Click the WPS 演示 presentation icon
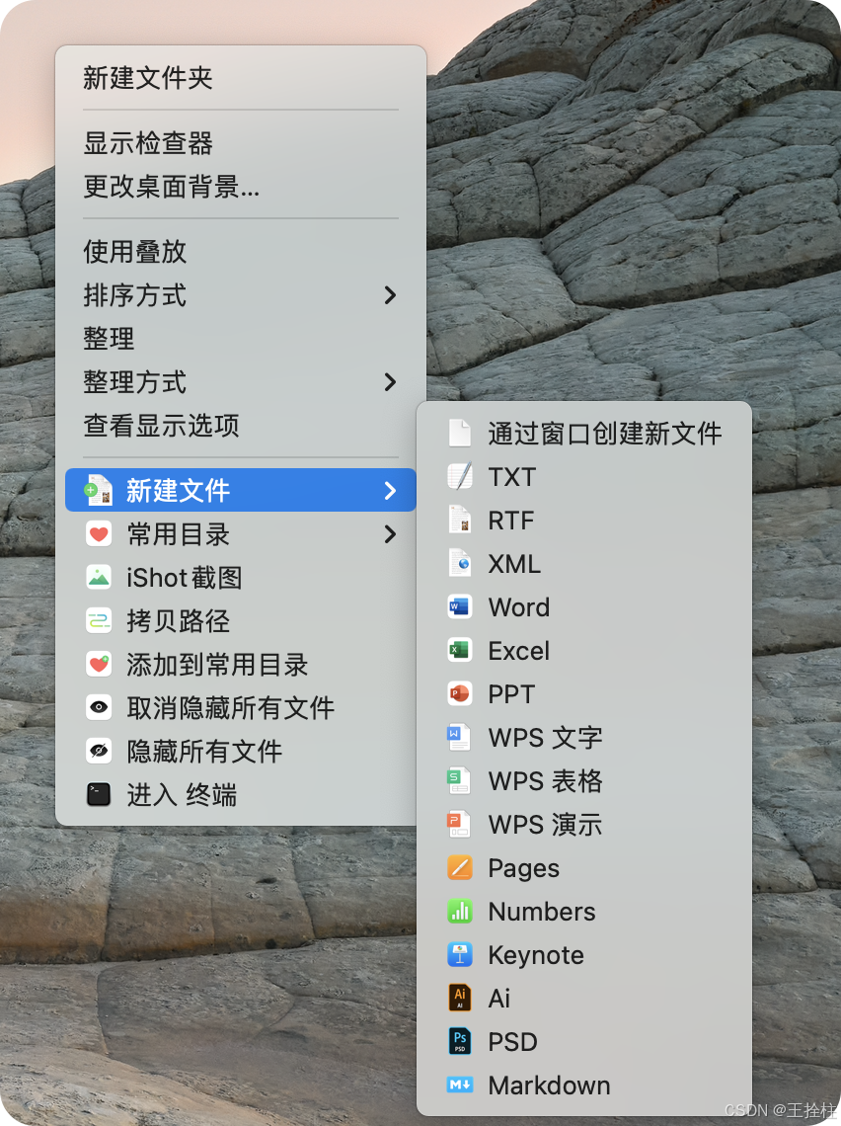Viewport: 841px width, 1126px height. (459, 825)
